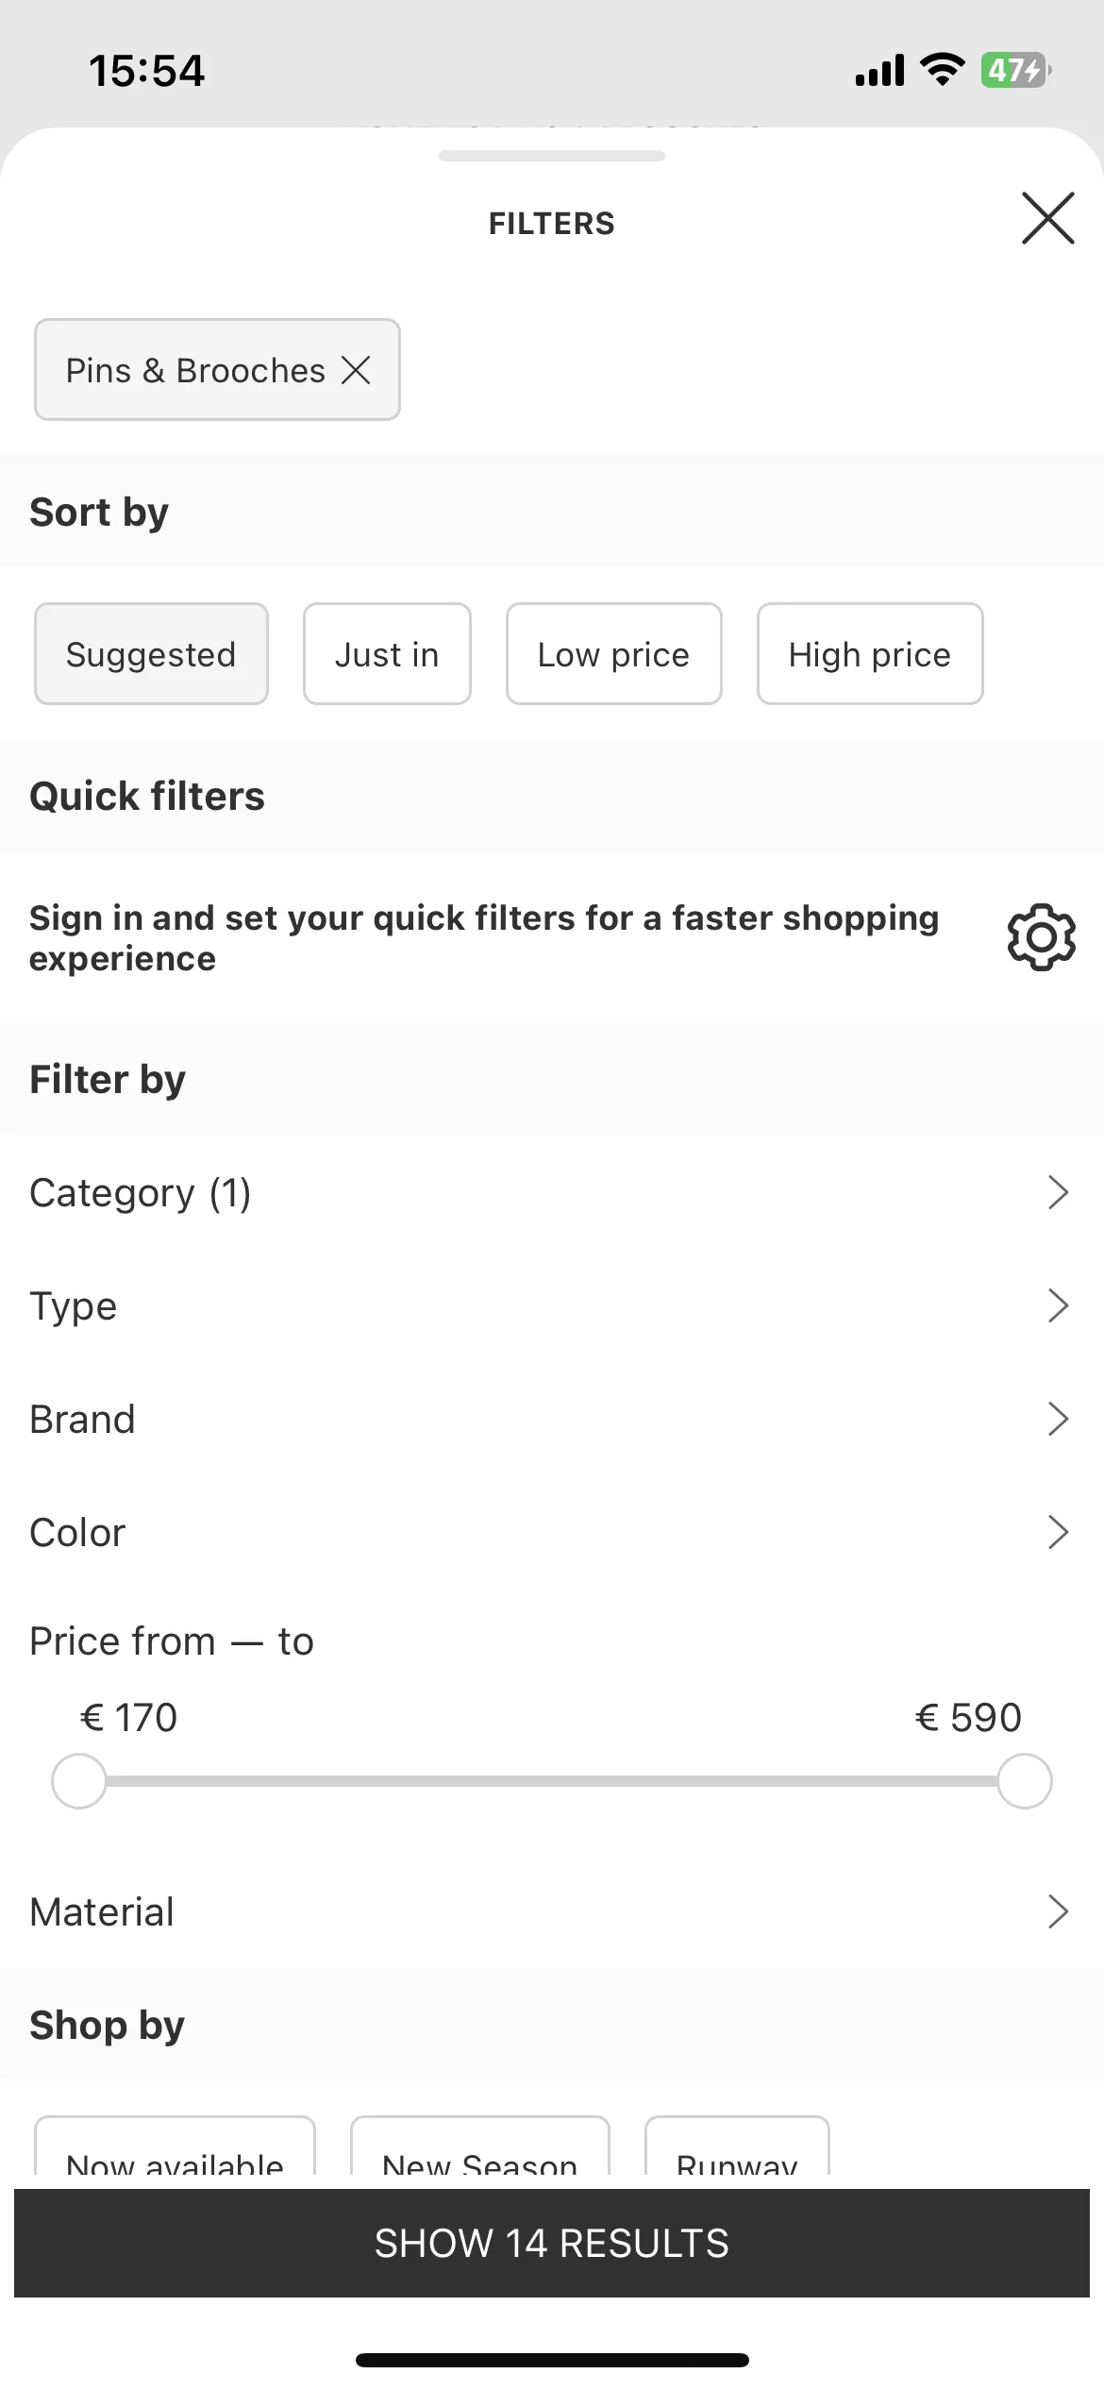Click the minimum price slider handle
The image size is (1104, 2390).
click(x=79, y=1781)
